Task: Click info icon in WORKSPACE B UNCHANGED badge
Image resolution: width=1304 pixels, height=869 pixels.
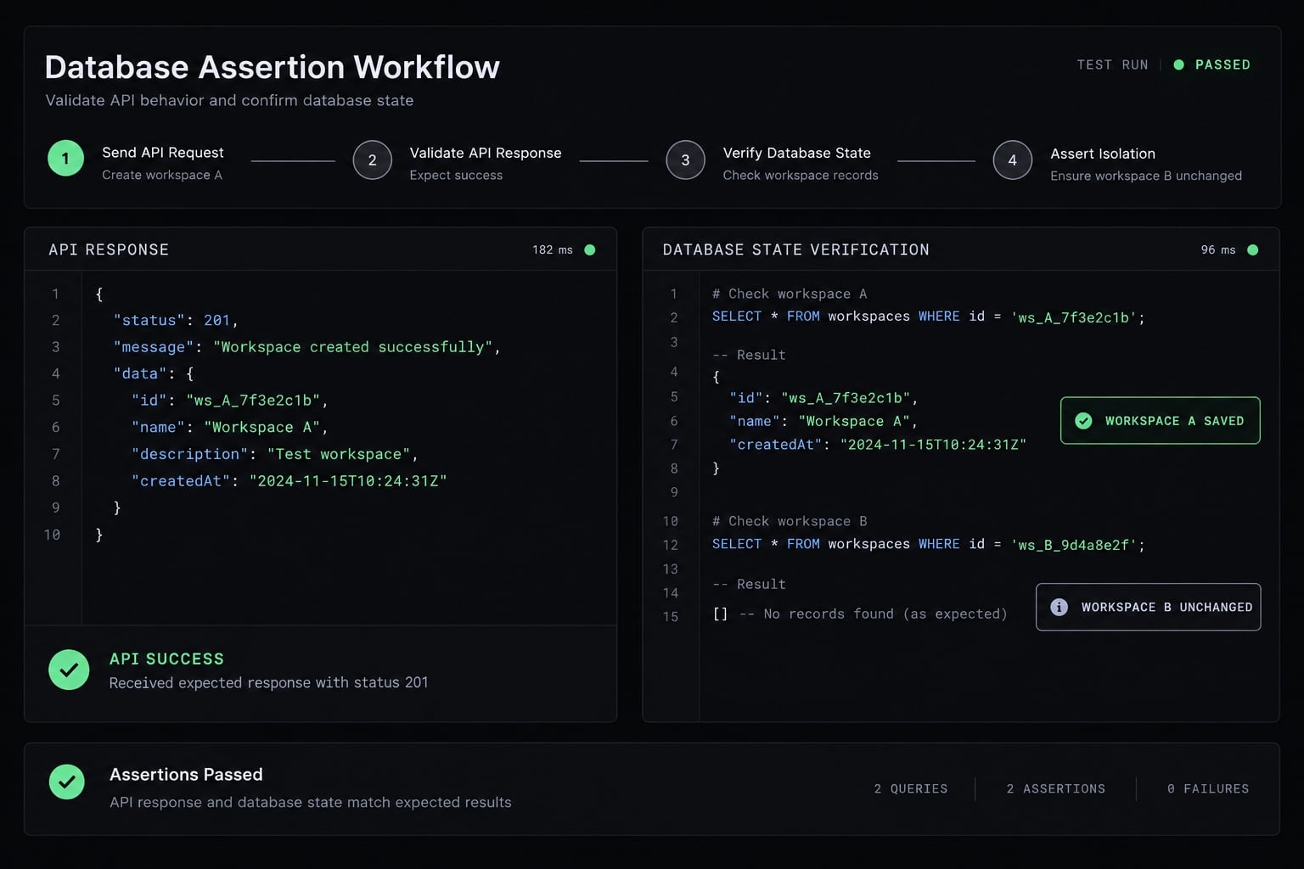Action: coord(1059,607)
